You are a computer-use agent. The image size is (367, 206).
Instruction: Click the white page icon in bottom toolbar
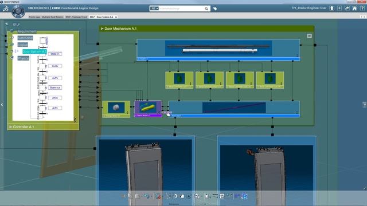click(182, 196)
